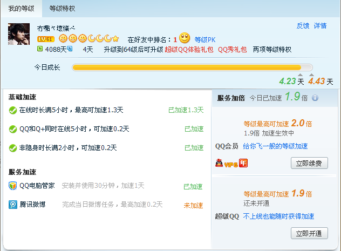Click the 今日成长 progress bar
The width and height of the screenshot is (341, 251).
[192, 67]
